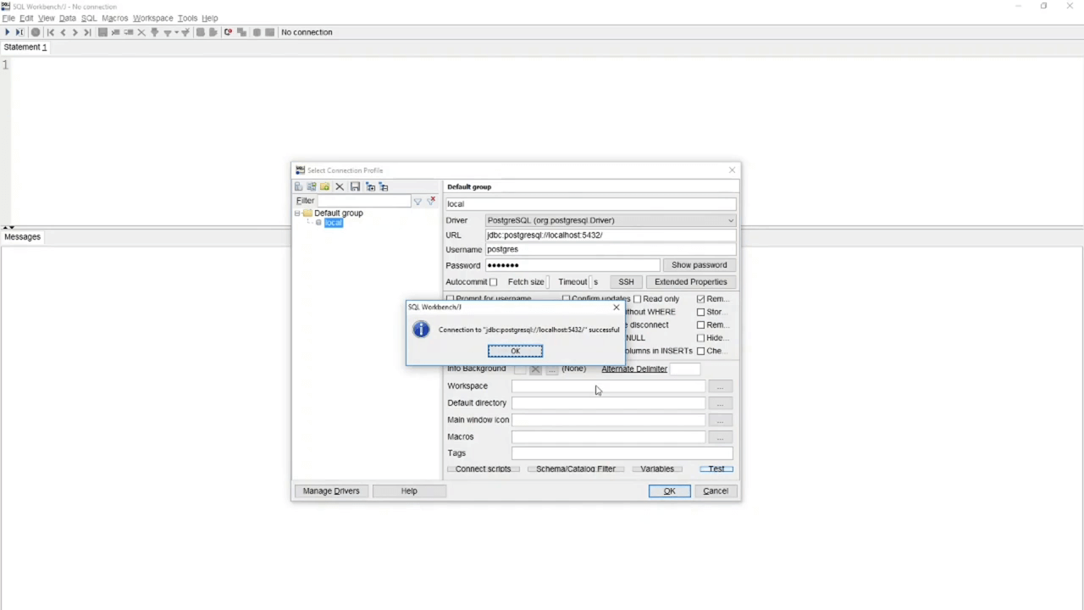The width and height of the screenshot is (1084, 610).
Task: Click the Copy row toolbar icon
Action: (129, 32)
